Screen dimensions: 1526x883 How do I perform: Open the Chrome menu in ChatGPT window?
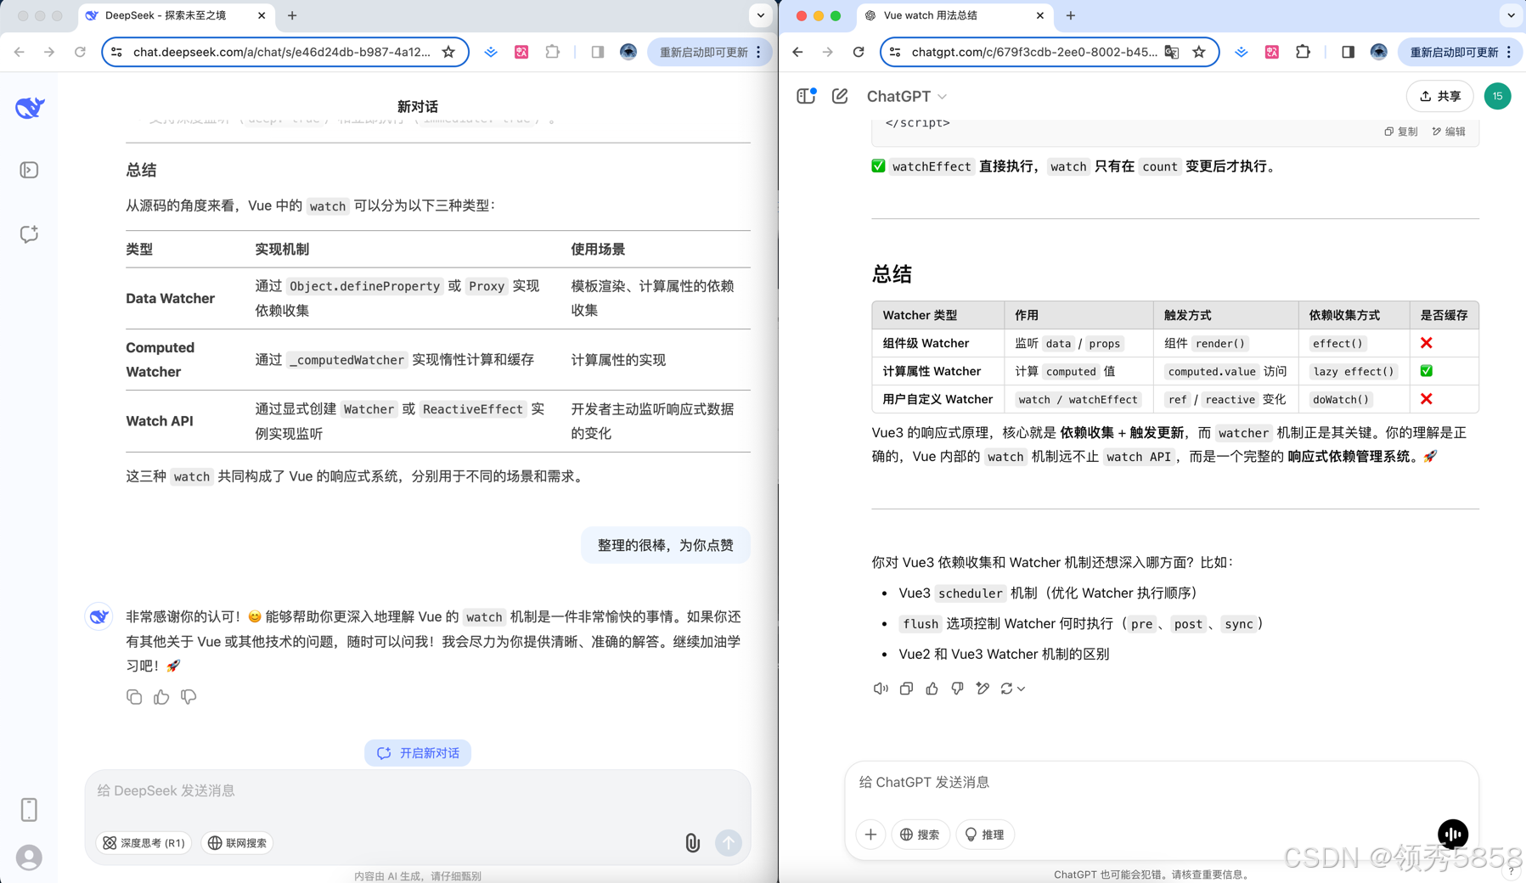click(x=1509, y=52)
